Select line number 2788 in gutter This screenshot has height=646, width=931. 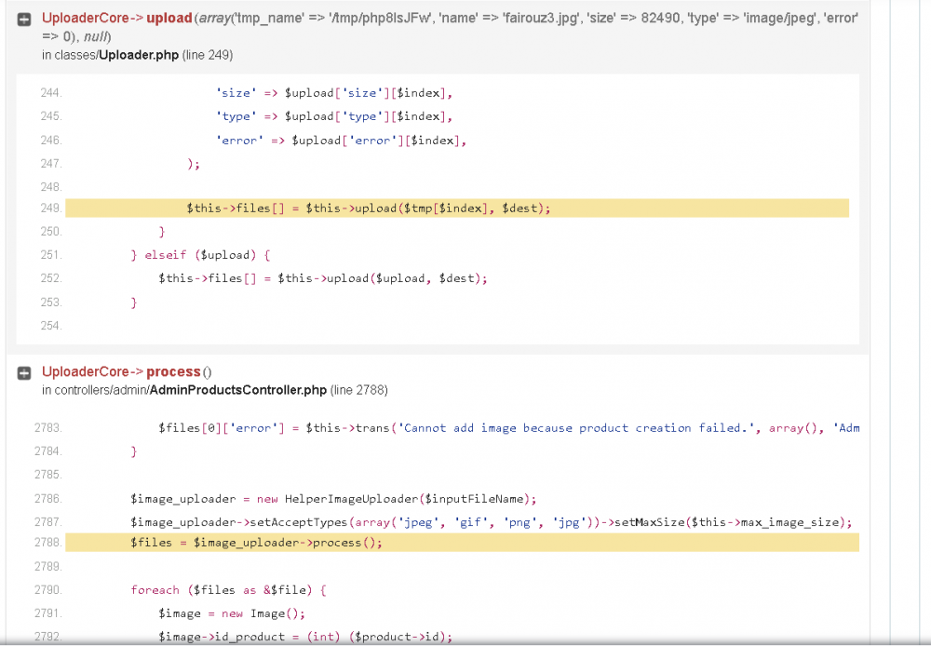point(48,543)
